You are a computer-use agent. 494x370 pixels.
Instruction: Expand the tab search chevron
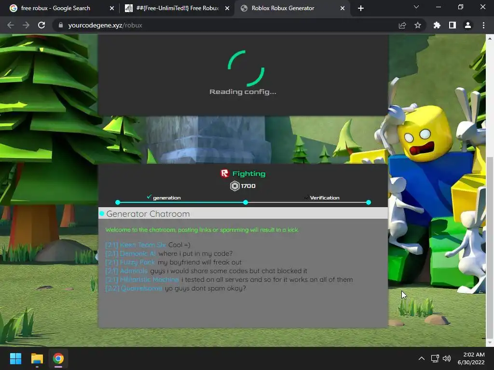(x=416, y=7)
